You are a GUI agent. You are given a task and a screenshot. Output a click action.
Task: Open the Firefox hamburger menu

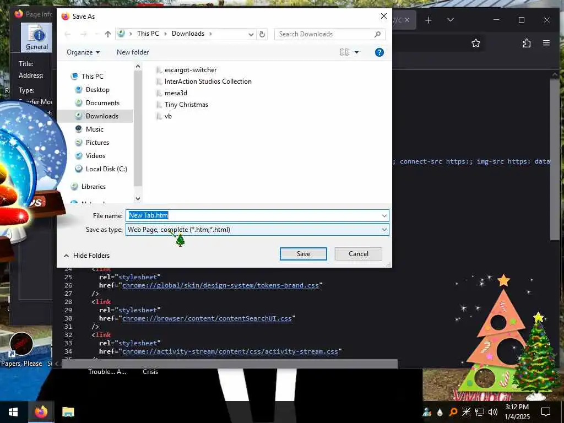point(546,43)
